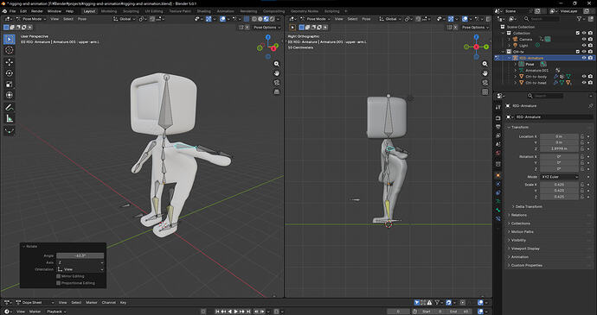Screen dimensions: 597x315
Task: Click the zoom magnifier in left viewport
Action: [277, 64]
